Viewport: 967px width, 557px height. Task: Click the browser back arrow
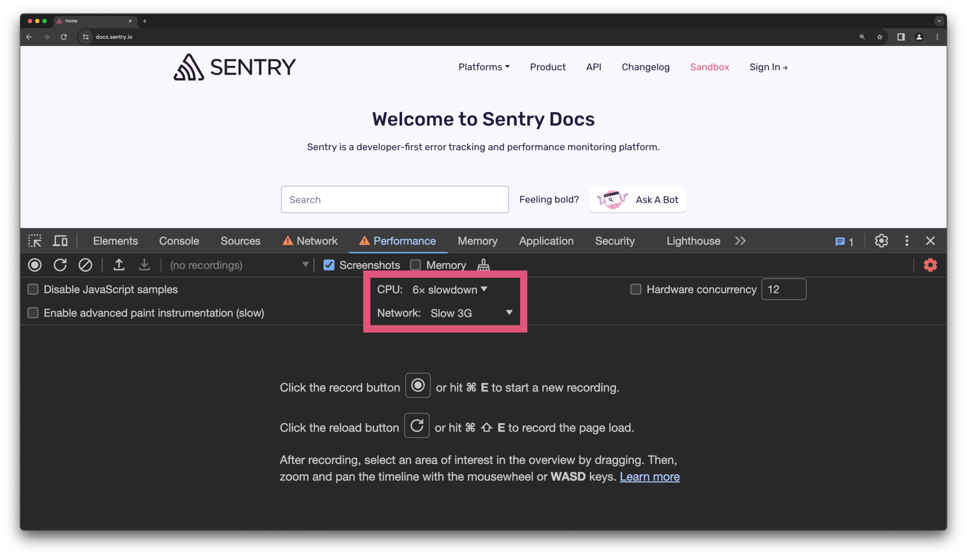pyautogui.click(x=29, y=37)
